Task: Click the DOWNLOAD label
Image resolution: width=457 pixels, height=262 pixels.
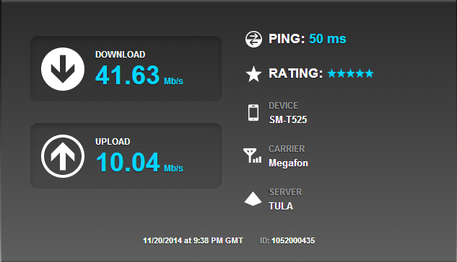Action: (x=120, y=54)
